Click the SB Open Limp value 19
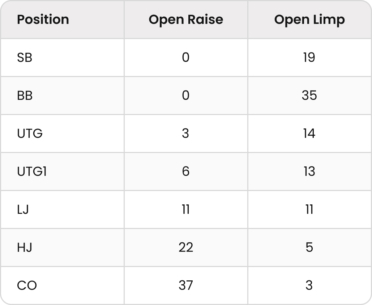Image resolution: width=372 pixels, height=305 pixels. [x=309, y=58]
